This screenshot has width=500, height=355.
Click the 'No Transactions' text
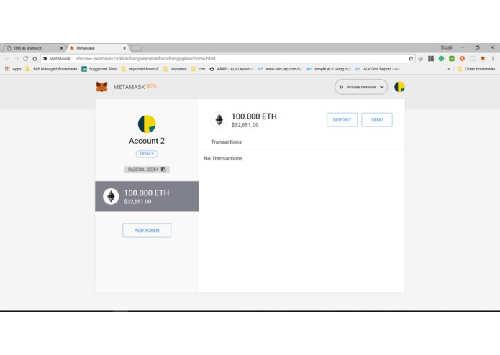223,158
